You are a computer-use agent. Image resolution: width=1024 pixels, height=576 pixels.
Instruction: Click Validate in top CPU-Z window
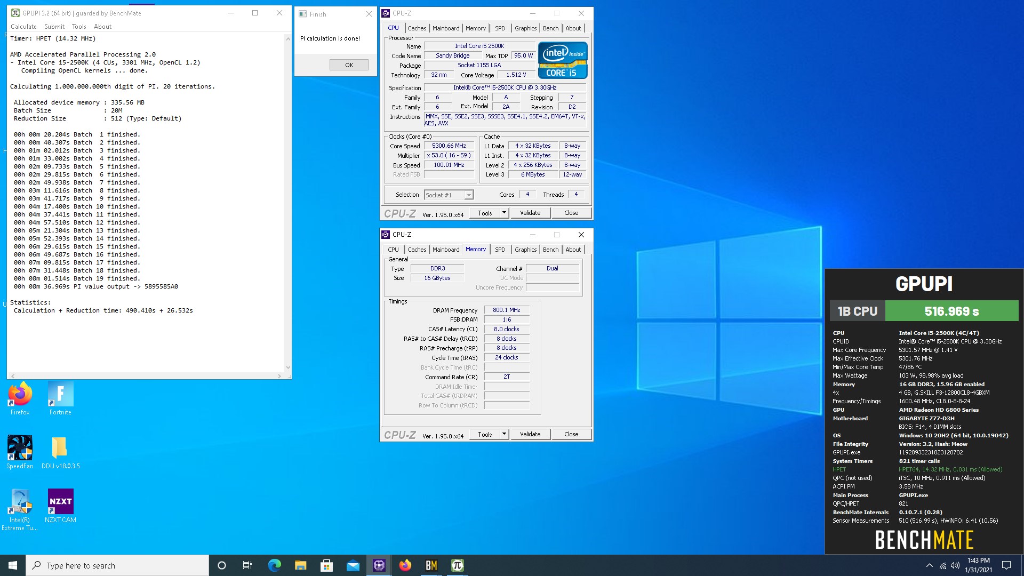[530, 213]
